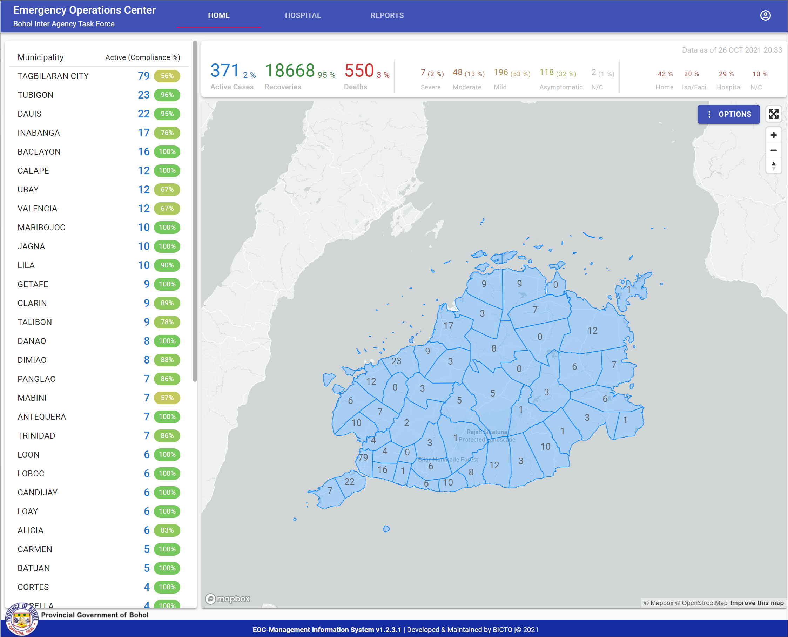This screenshot has height=637, width=788.
Task: Select the INABANGA municipality row
Action: tap(39, 133)
